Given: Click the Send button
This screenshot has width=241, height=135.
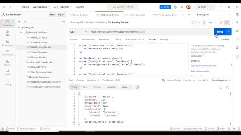Looking at the screenshot, I should tap(220, 32).
